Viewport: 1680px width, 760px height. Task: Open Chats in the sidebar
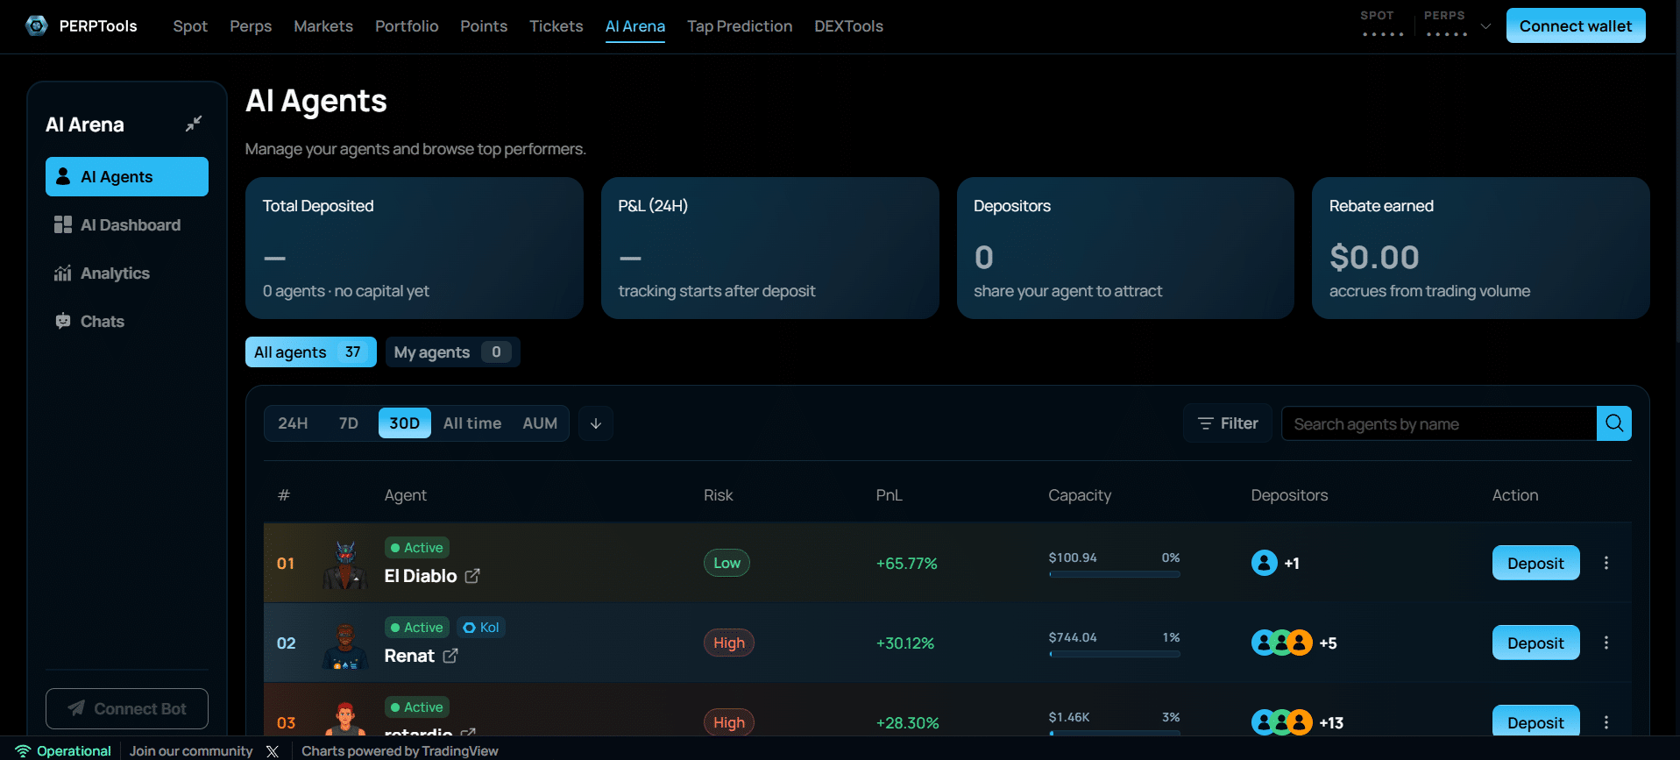pos(127,322)
